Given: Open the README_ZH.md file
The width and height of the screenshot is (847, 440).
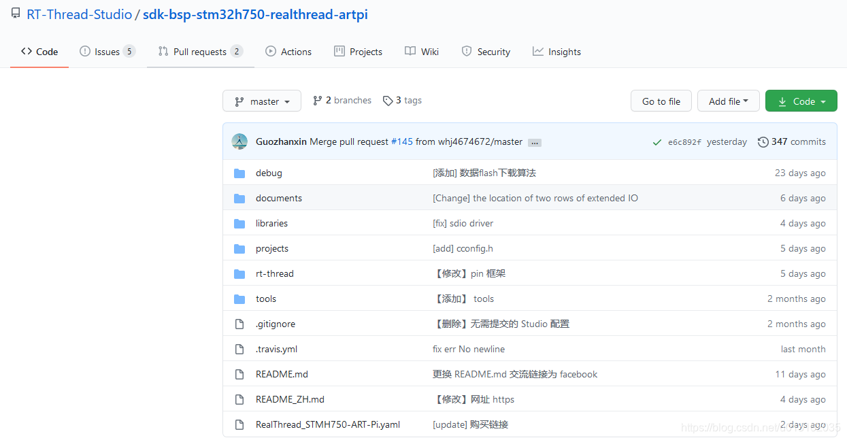Looking at the screenshot, I should tap(290, 400).
